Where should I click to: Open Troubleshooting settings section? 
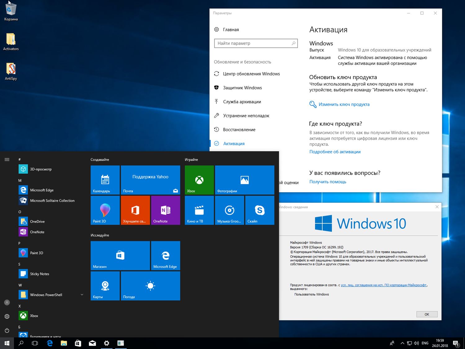pyautogui.click(x=246, y=116)
